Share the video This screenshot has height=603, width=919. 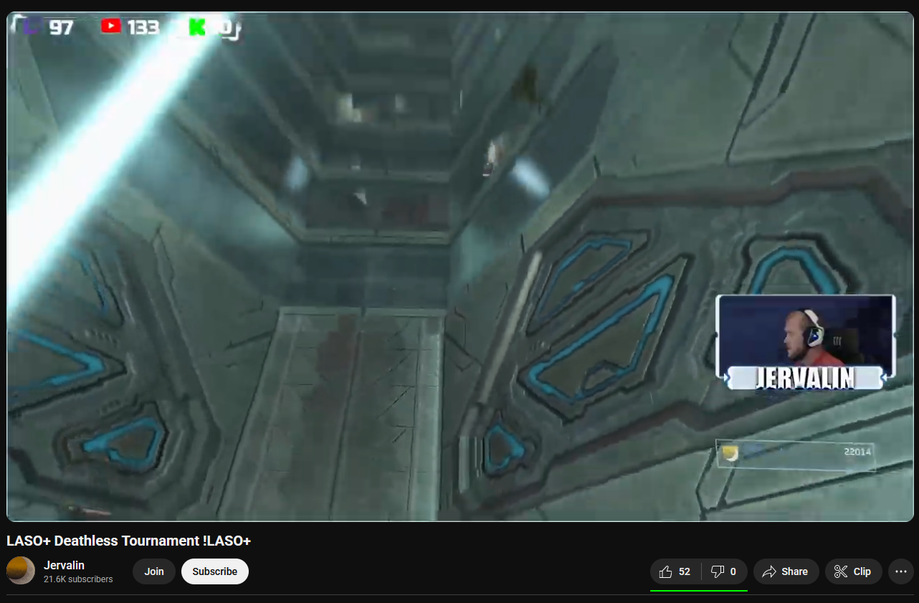coord(786,571)
